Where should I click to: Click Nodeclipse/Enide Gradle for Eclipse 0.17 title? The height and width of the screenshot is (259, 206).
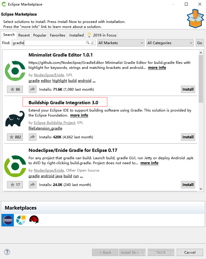[x=73, y=150]
